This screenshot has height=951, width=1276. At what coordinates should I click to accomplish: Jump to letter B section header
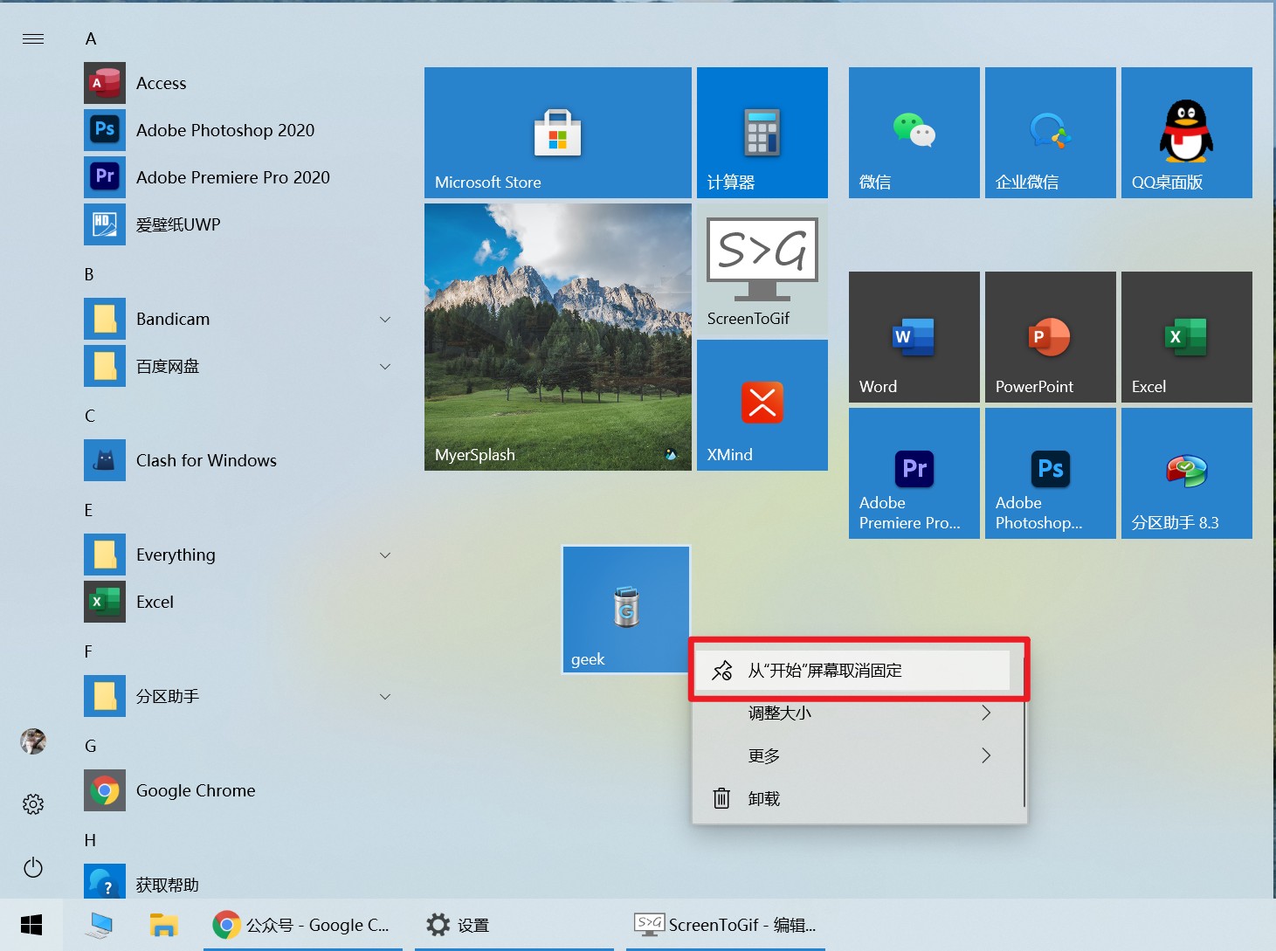coord(89,274)
